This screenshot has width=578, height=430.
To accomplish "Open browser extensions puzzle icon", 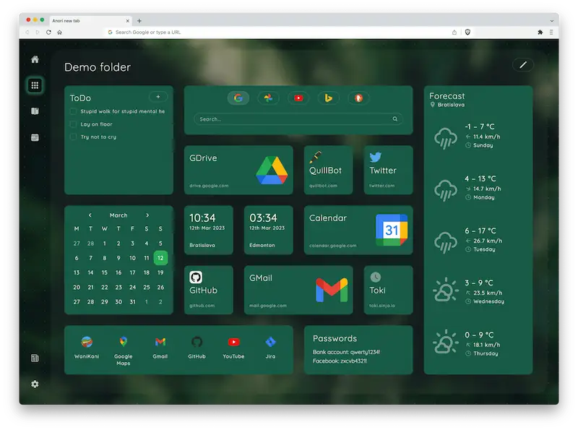I will (x=540, y=32).
